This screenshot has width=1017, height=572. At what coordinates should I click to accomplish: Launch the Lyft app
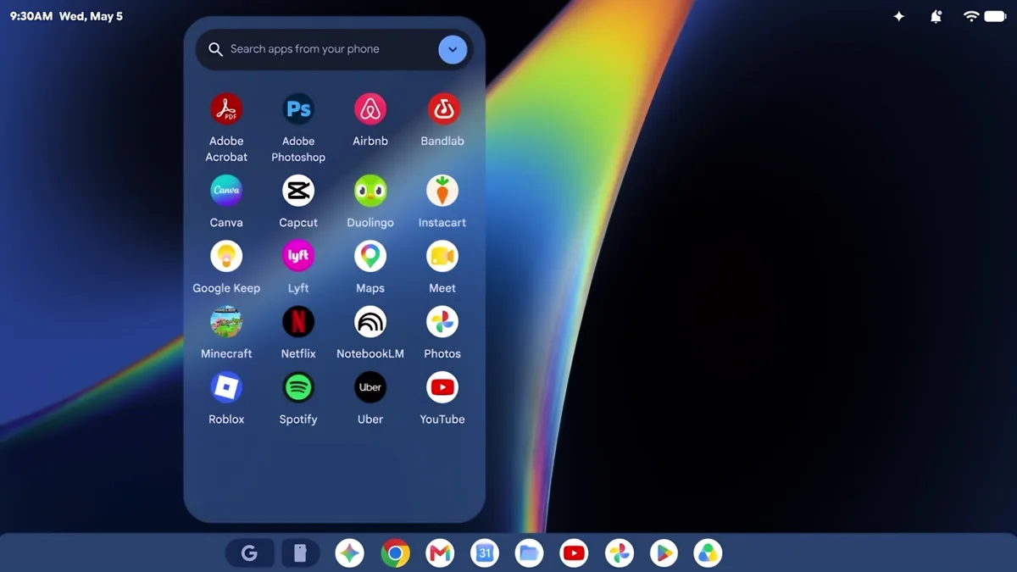[298, 256]
